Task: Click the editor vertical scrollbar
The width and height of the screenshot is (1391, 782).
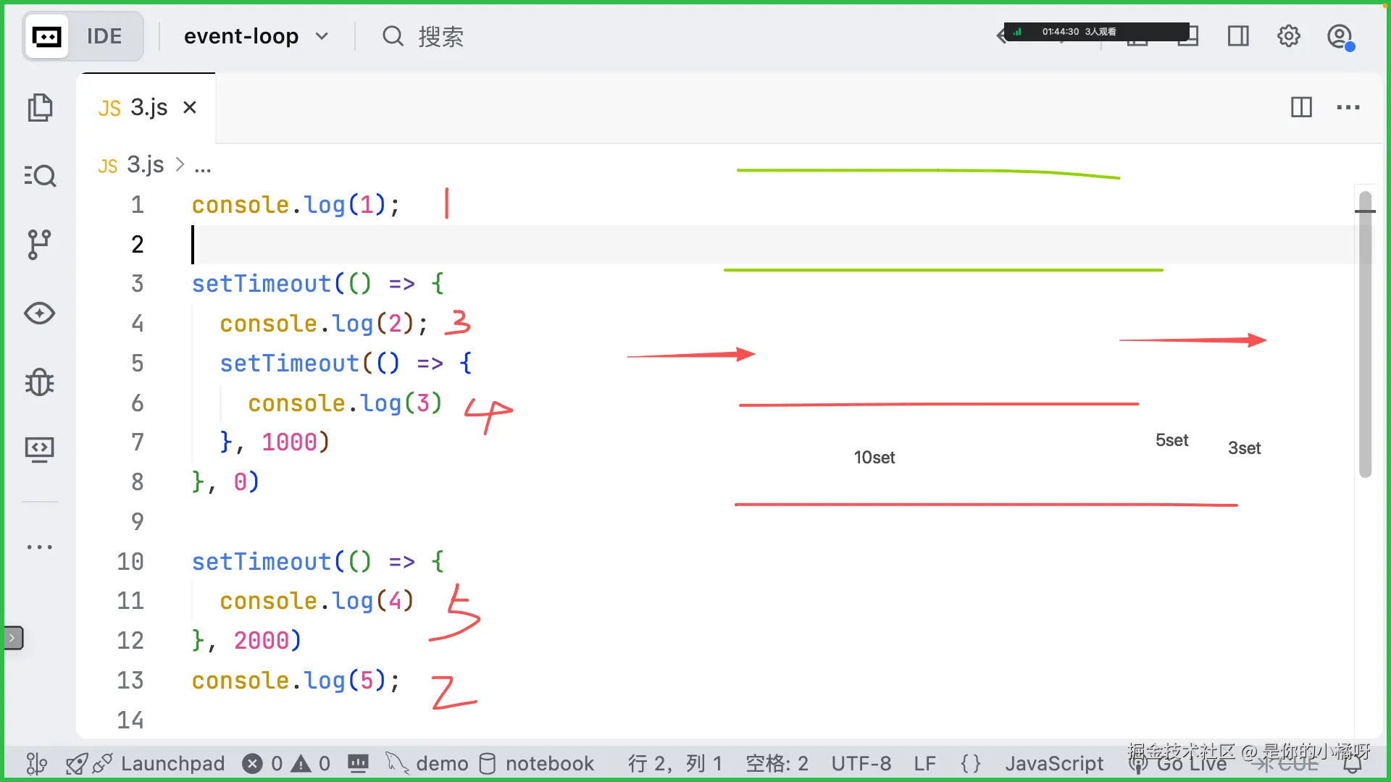Action: [1365, 333]
